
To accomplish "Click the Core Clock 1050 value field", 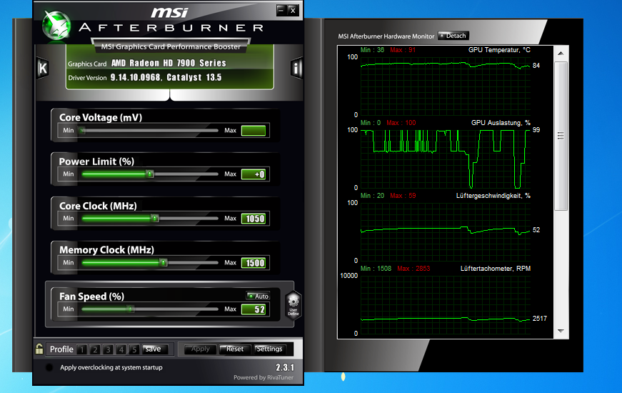I will [x=254, y=219].
